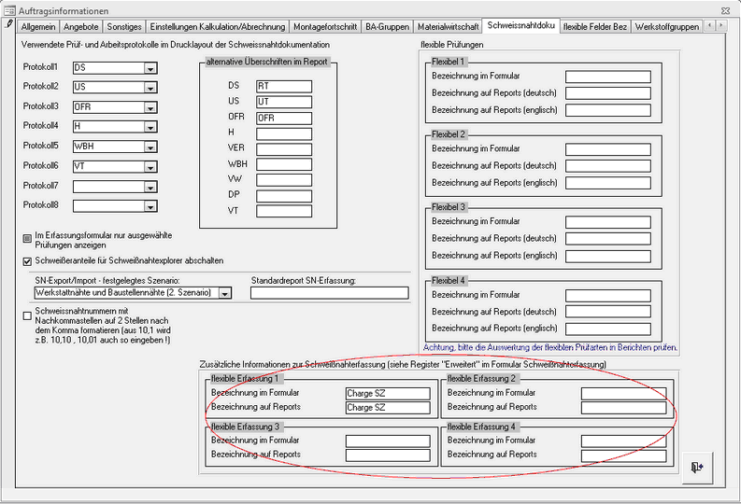Click the alternative heading field containing RT
Viewport: 741px width, 504px height.
pyautogui.click(x=283, y=86)
